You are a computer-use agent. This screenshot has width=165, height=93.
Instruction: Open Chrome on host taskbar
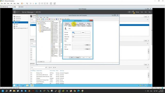(x=75, y=91)
